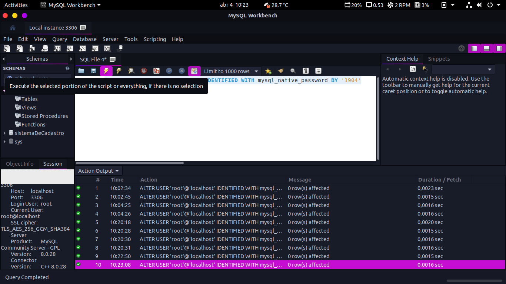506x284 pixels.
Task: Toggle autocommit mode
Action: click(x=194, y=71)
